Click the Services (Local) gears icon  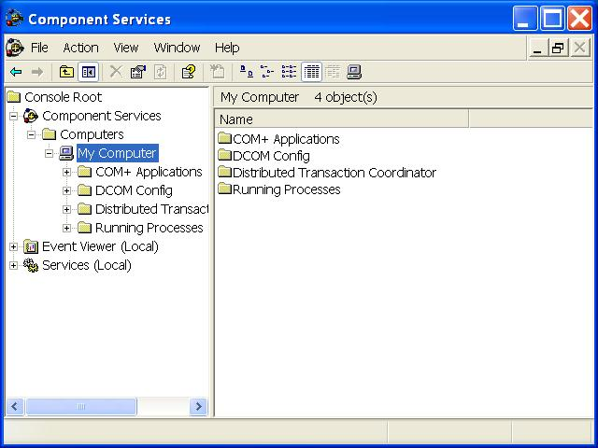point(31,265)
